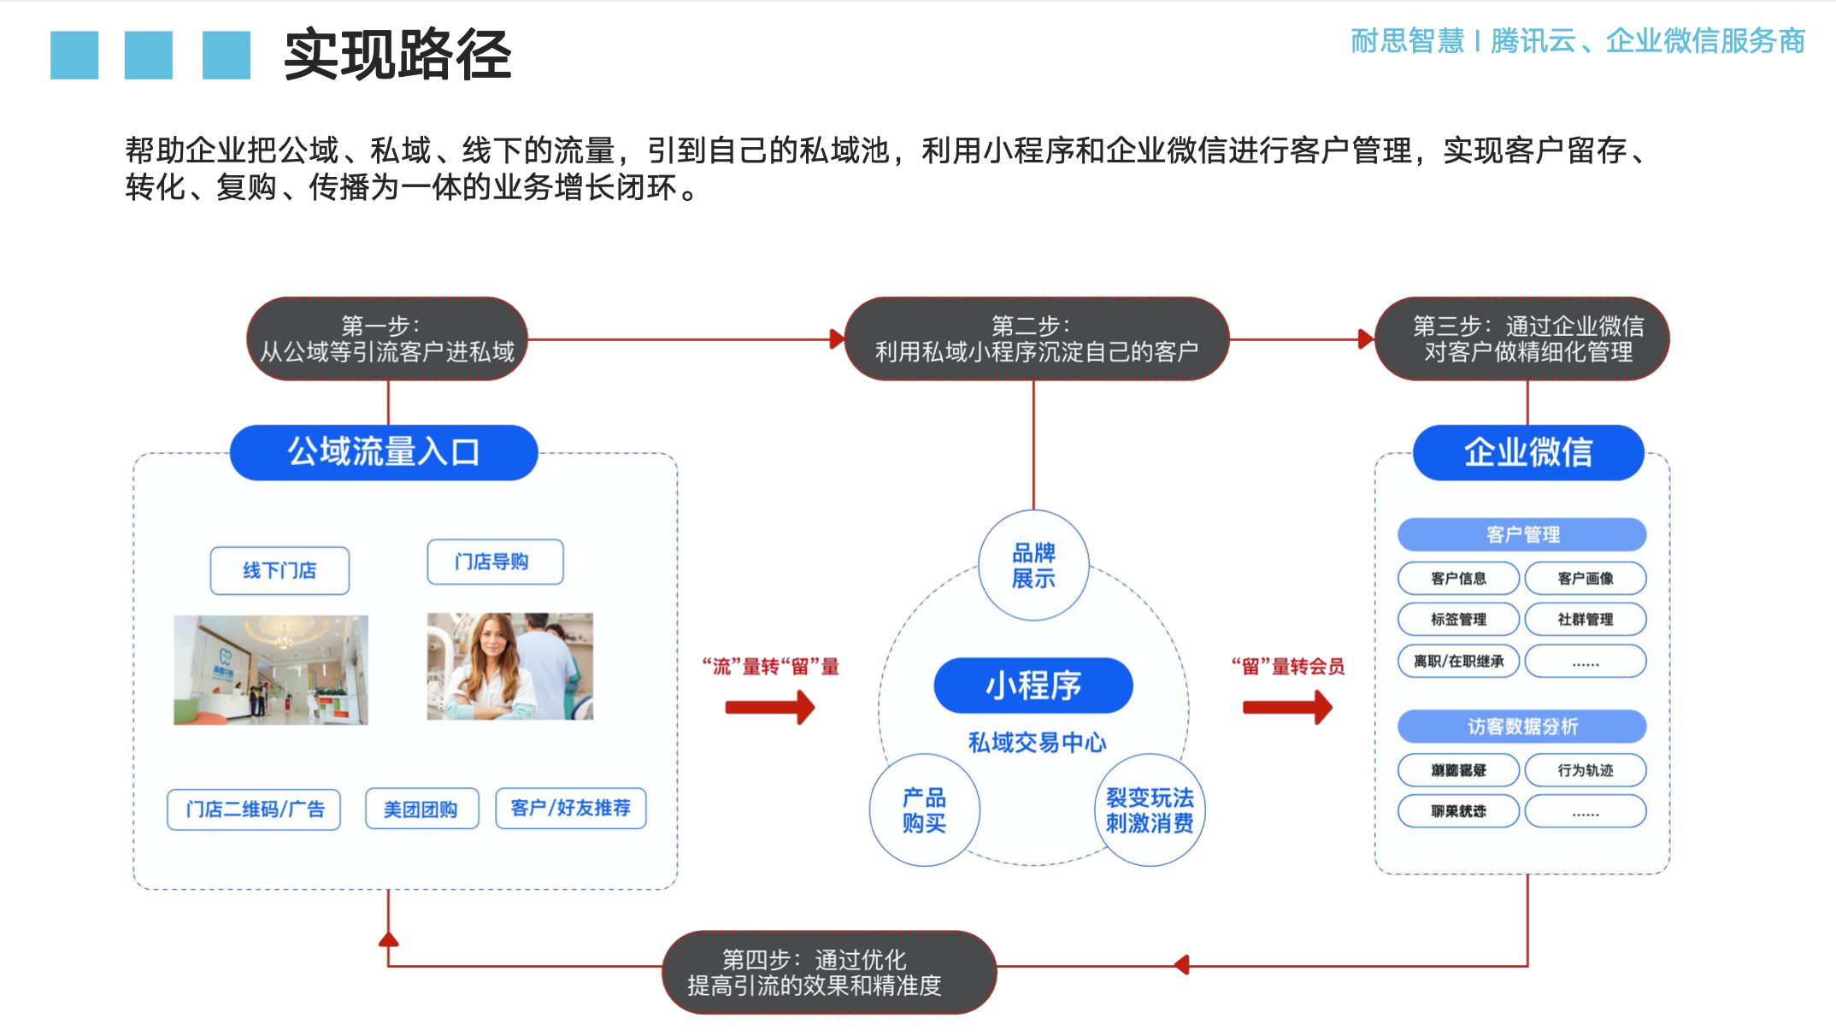
Task: Click the 裂变玩法刺激消费 circle
Action: (x=1150, y=809)
